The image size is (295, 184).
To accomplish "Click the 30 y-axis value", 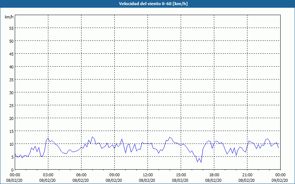I will [x=11, y=93].
